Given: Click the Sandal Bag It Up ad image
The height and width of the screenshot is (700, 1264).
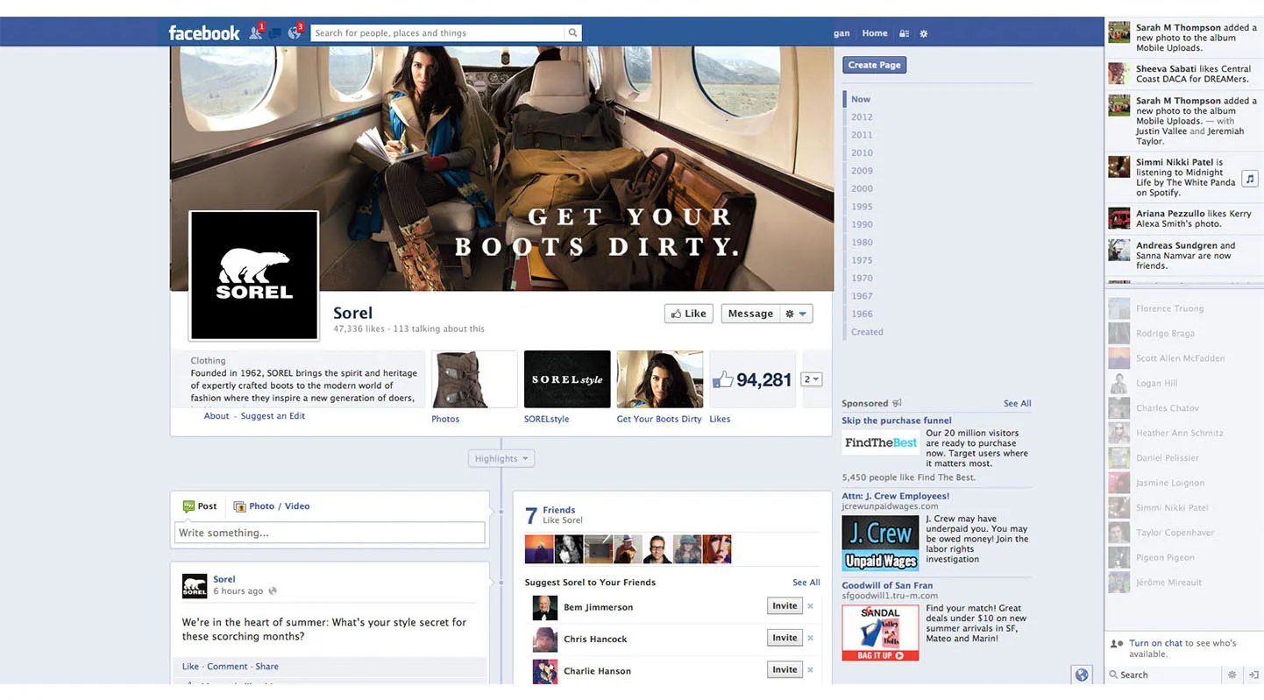Looking at the screenshot, I should tap(880, 633).
